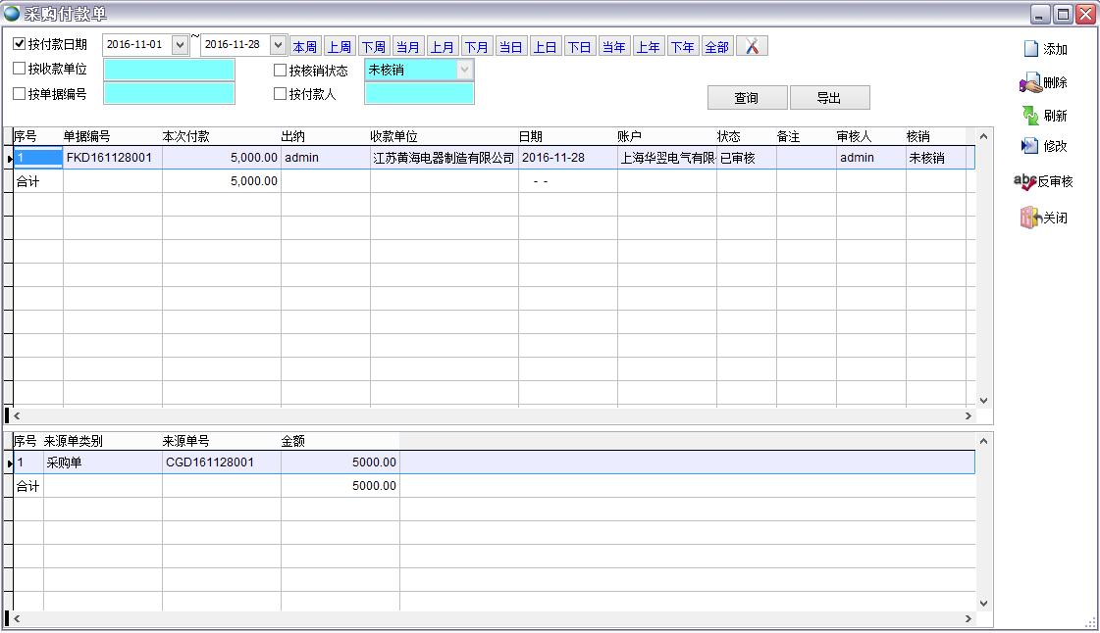
Task: Click the globe icon in title bar
Action: pos(12,13)
